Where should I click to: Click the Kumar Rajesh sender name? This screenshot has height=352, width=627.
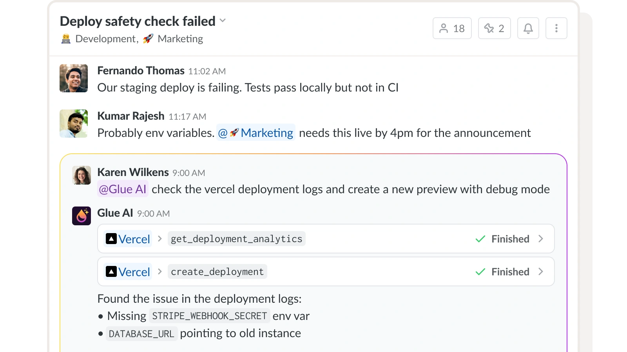[x=131, y=116]
